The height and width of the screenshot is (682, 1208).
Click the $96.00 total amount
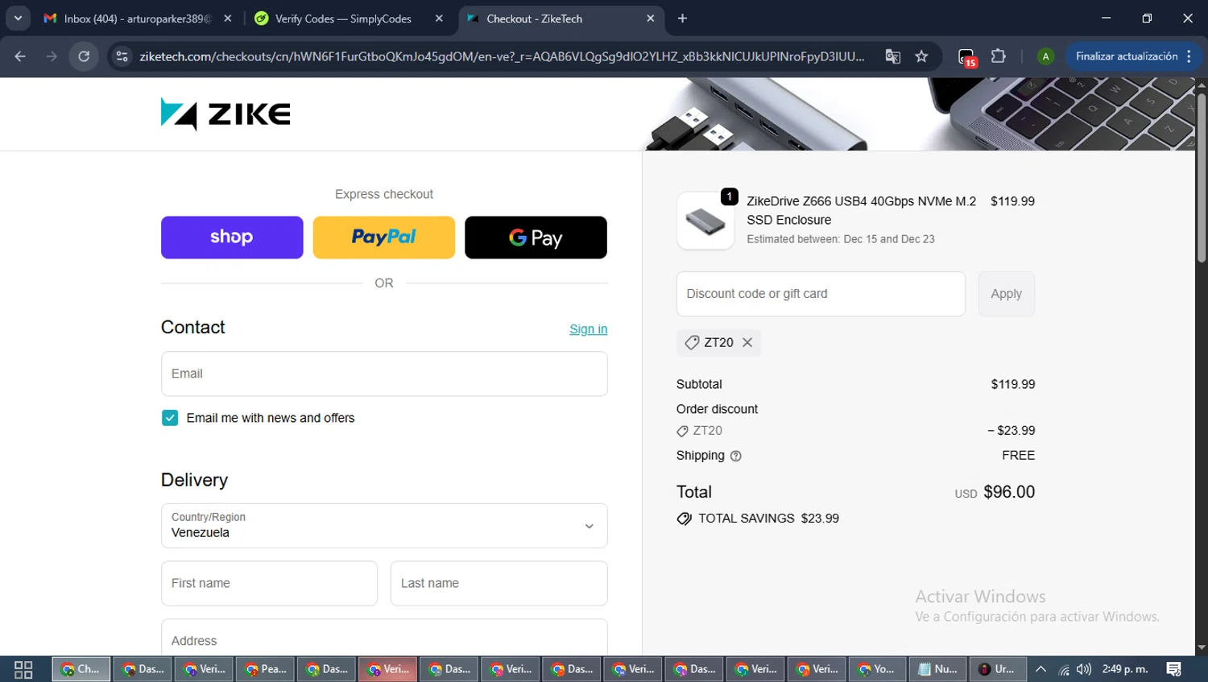click(1009, 492)
